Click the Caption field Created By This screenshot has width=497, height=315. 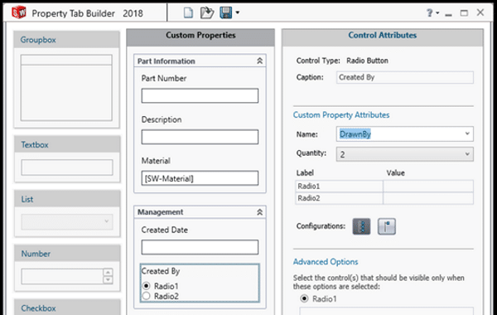[405, 77]
